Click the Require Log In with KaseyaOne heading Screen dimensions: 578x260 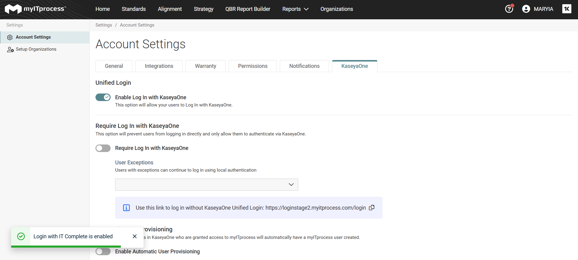[x=137, y=126]
